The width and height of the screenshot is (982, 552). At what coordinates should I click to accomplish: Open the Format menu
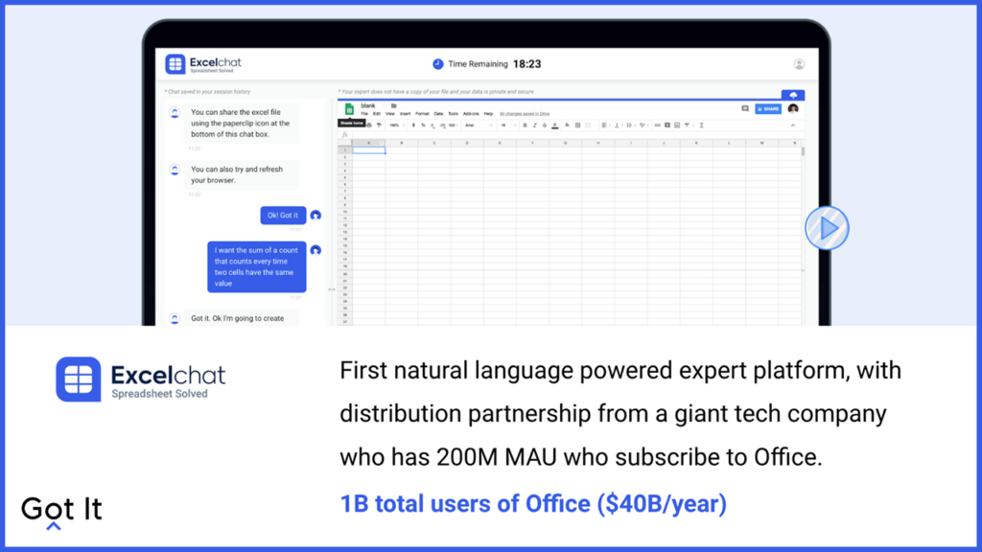click(x=422, y=114)
